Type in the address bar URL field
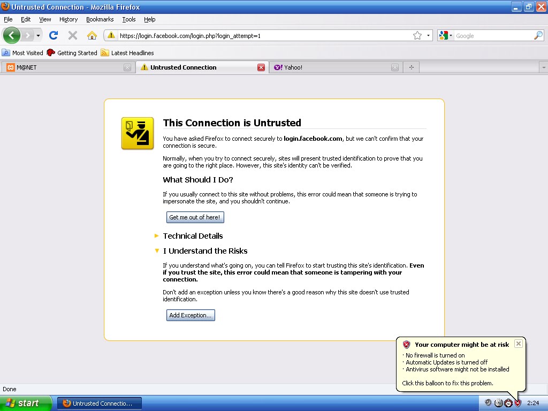 pos(241,35)
